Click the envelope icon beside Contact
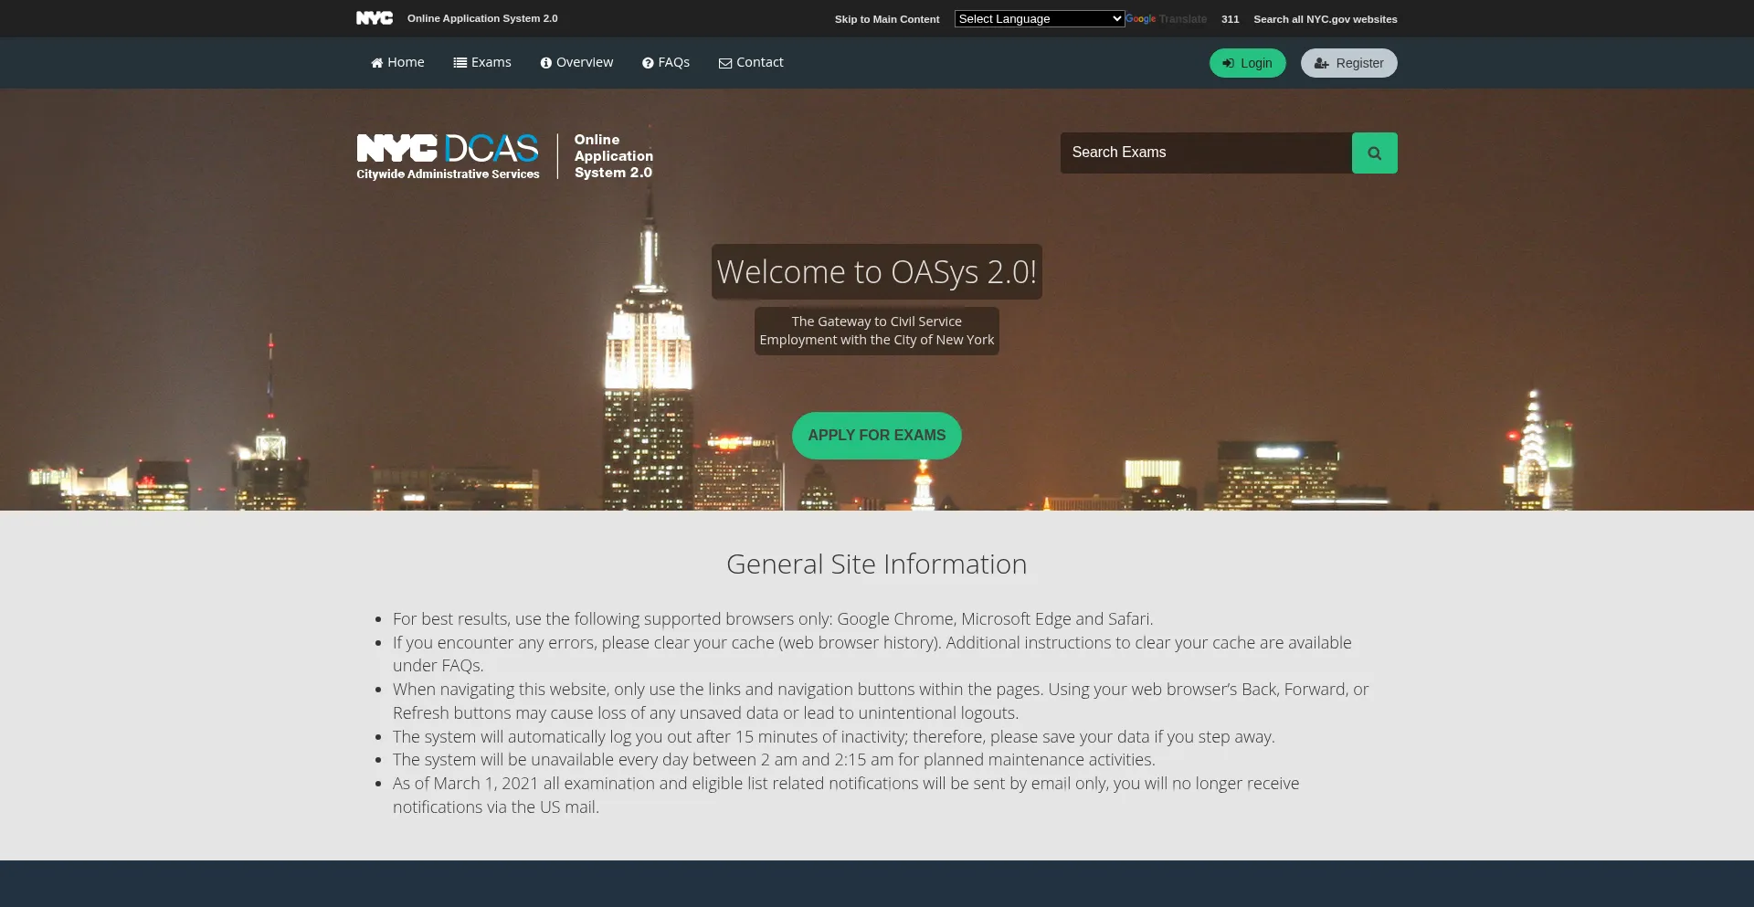1754x907 pixels. pyautogui.click(x=725, y=63)
